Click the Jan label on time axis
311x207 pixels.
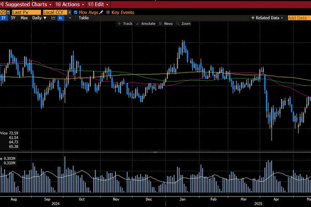182,199
